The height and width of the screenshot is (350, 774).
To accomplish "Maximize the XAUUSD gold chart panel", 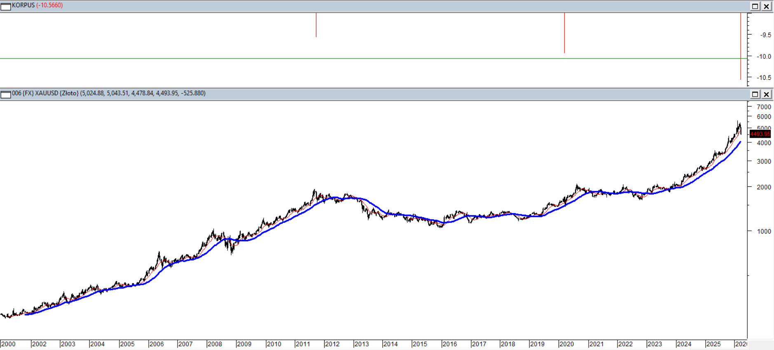I will [x=755, y=94].
